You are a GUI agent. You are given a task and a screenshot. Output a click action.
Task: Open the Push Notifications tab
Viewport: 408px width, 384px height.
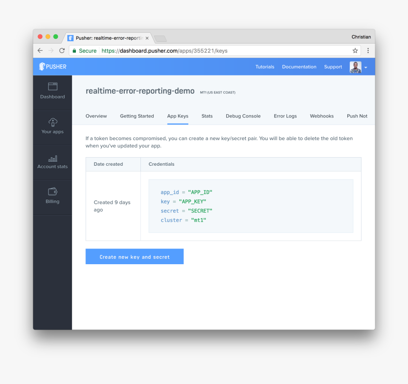[357, 116]
